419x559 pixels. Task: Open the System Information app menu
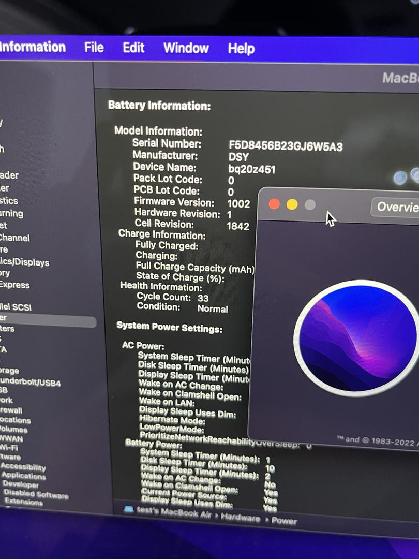(x=33, y=47)
